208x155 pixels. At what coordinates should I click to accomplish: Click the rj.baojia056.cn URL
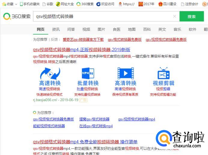coord(45,100)
